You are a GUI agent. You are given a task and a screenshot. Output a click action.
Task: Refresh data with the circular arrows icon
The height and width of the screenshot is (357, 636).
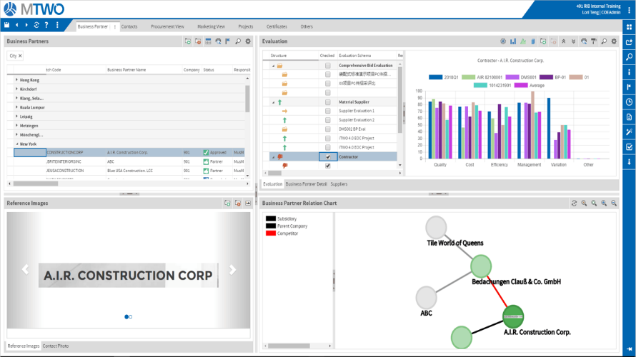pyautogui.click(x=36, y=25)
